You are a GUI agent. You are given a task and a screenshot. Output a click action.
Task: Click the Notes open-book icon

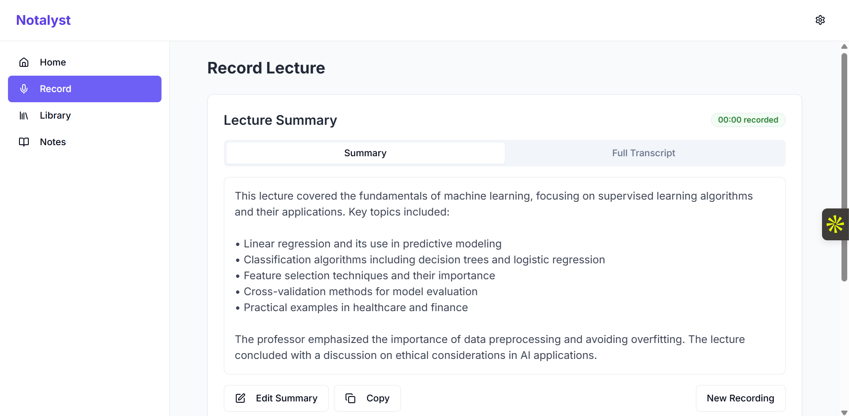(x=24, y=142)
